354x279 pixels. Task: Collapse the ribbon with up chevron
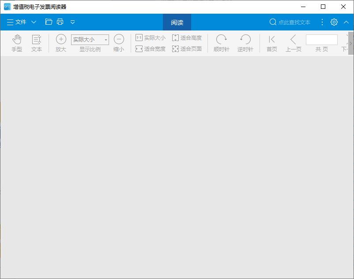[346, 22]
